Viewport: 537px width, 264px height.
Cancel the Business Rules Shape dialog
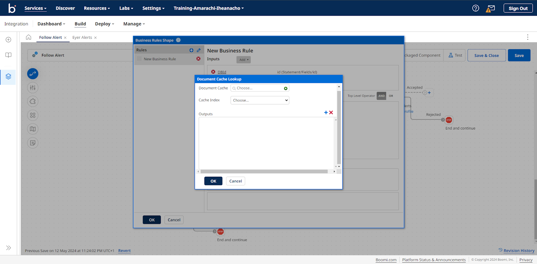[x=174, y=220]
